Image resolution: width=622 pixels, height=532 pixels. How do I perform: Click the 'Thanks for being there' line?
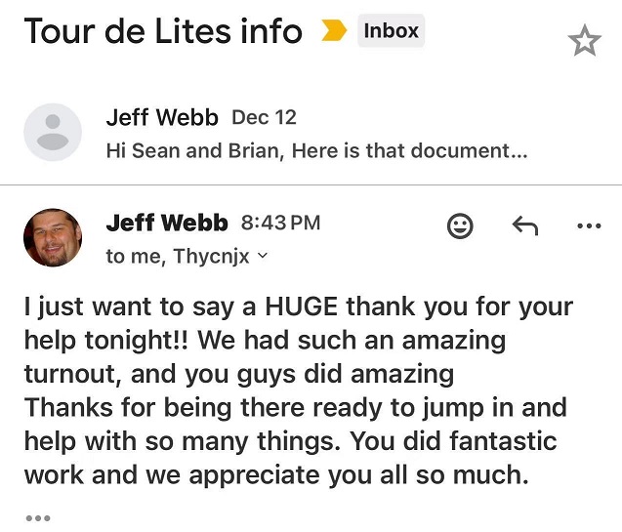pyautogui.click(x=295, y=407)
